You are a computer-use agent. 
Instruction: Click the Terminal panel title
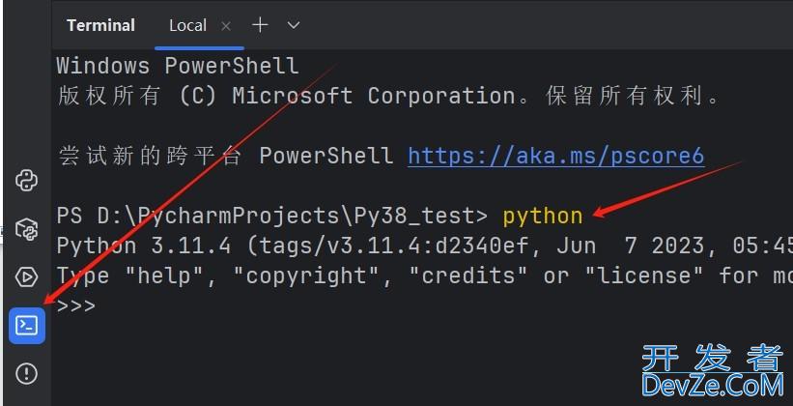click(100, 25)
